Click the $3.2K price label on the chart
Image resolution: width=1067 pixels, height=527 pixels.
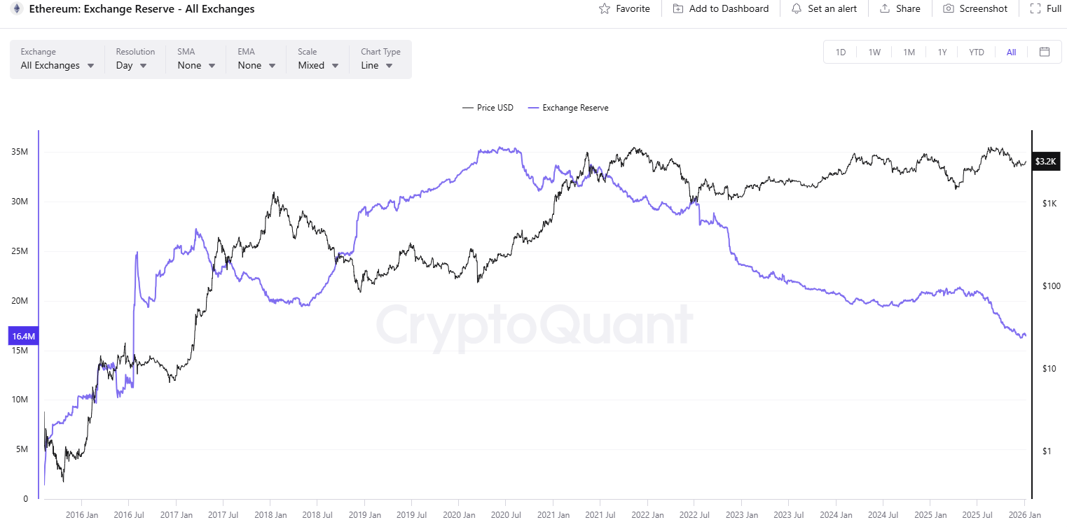tap(1045, 161)
